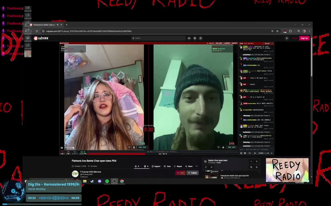
Task: Open the zoom magnifier icon in the address bar
Action: tap(272, 31)
